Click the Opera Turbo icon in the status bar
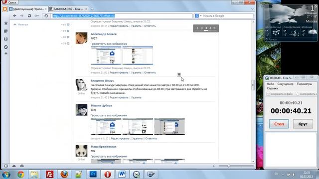Screen dimensions: 319x179 coord(22,166)
